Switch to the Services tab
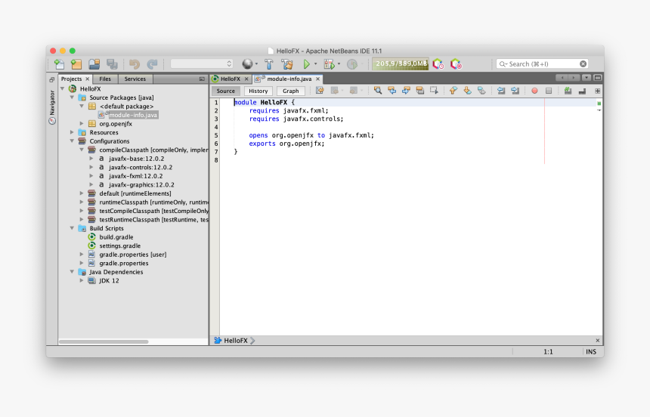 tap(135, 79)
